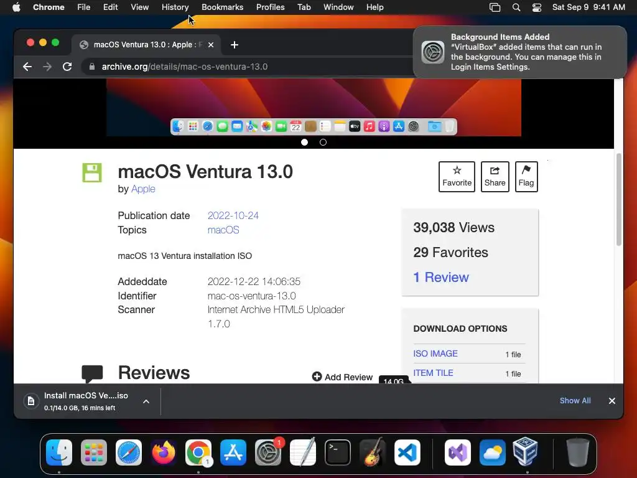
Task: Click Show All downloads
Action: pyautogui.click(x=575, y=401)
